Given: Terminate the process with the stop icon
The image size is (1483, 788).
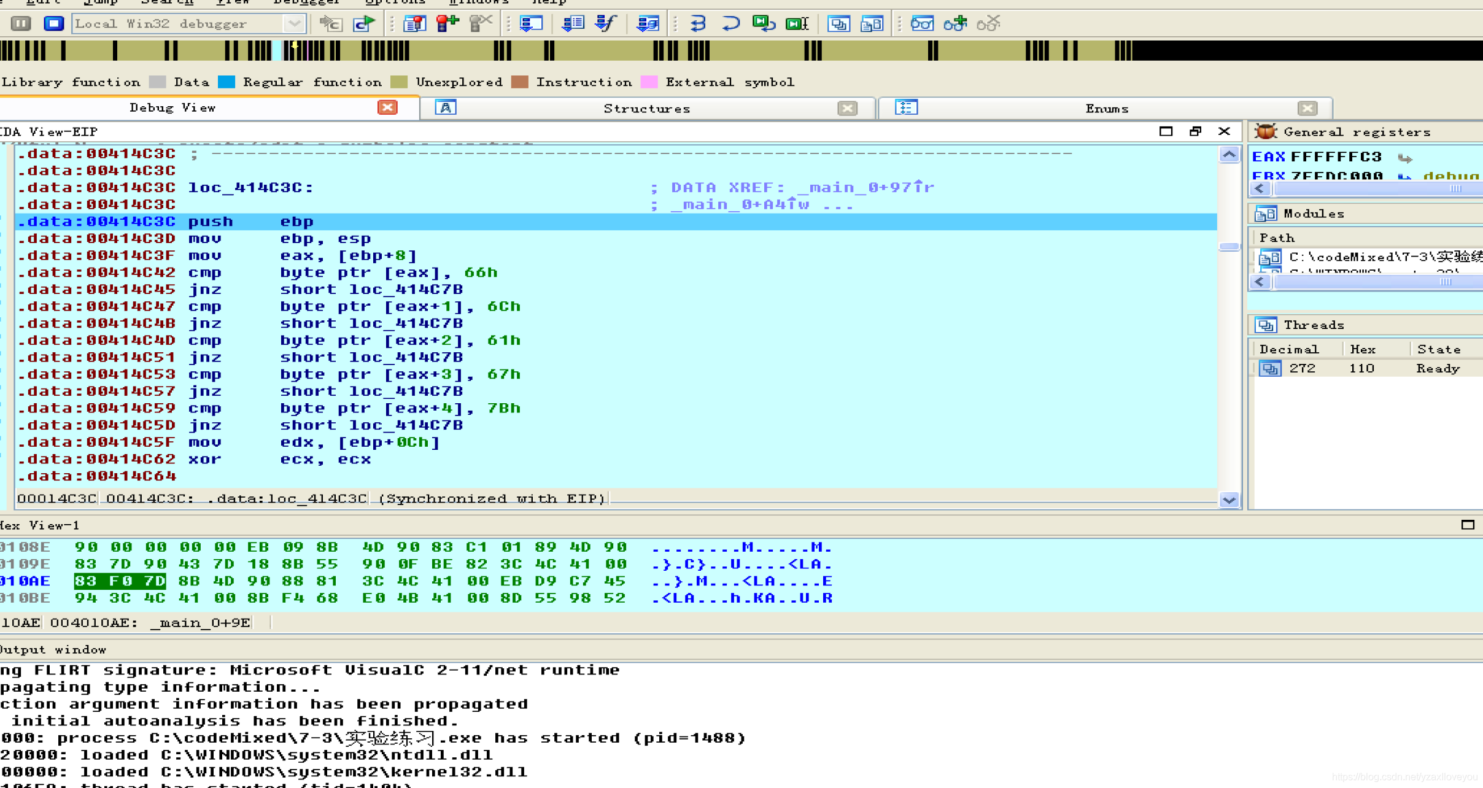Looking at the screenshot, I should click(54, 23).
